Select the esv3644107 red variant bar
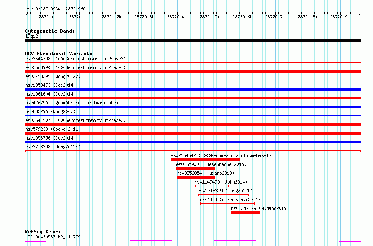373x246 pixels. click(193, 124)
